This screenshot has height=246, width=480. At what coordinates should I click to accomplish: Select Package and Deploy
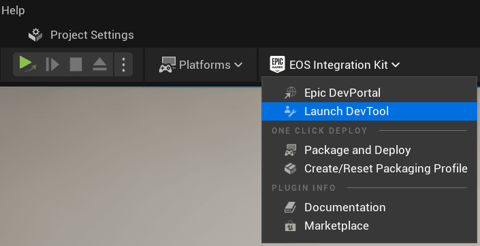point(369,150)
